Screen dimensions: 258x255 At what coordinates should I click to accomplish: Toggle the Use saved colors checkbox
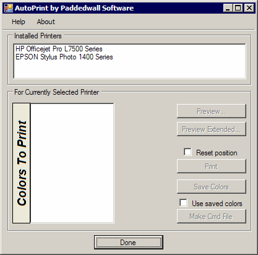pos(183,203)
